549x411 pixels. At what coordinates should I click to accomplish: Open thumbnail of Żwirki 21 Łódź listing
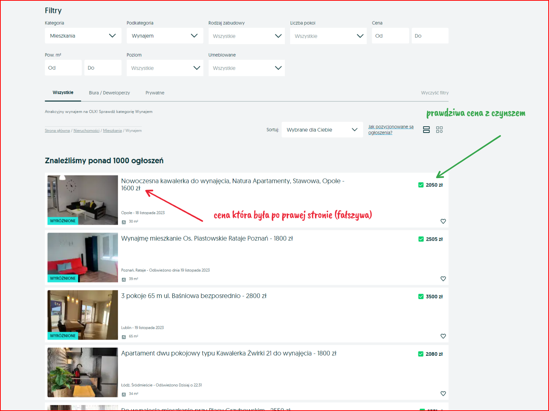click(x=82, y=372)
